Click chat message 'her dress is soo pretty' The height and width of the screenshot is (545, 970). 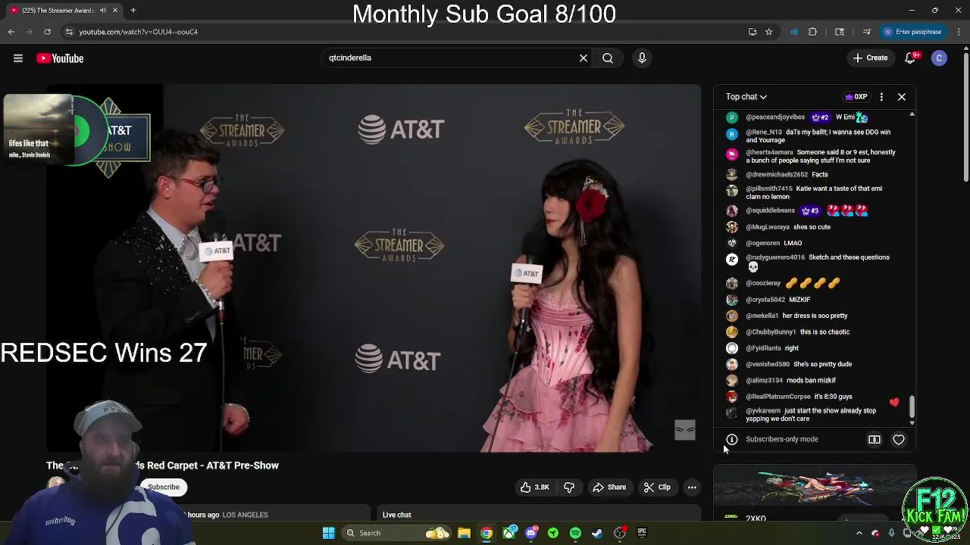[815, 316]
